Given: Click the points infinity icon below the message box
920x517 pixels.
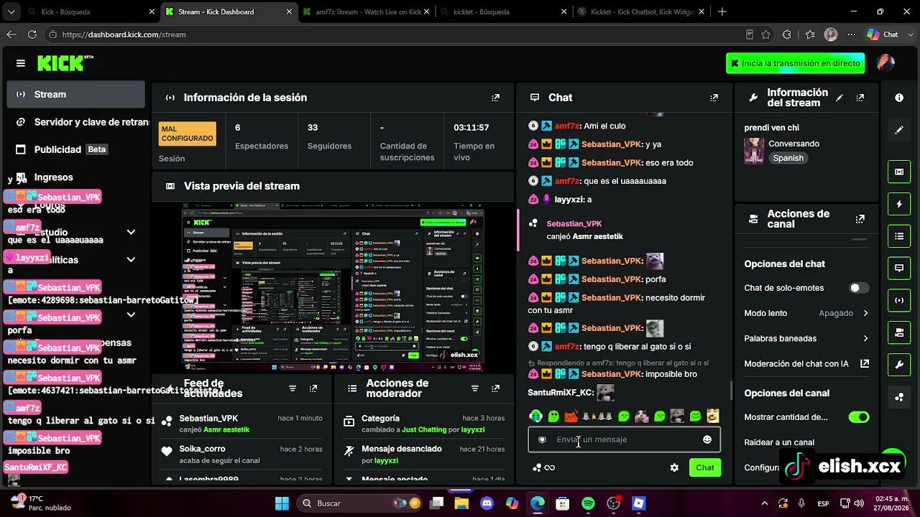Looking at the screenshot, I should (544, 467).
